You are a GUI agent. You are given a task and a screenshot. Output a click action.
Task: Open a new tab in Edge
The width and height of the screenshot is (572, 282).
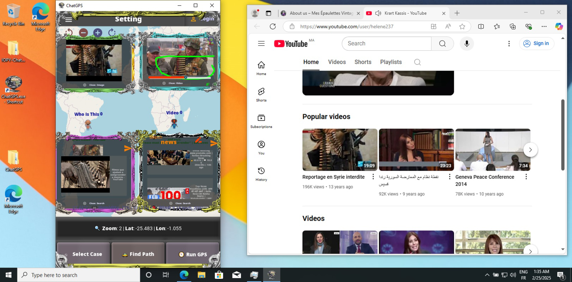457,13
